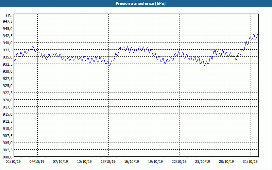This screenshot has height=170, width=272.
Task: Click the 25/10/19 date label
Action: coord(203,161)
